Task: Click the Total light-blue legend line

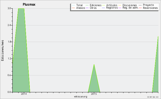Action: [x=74, y=5]
